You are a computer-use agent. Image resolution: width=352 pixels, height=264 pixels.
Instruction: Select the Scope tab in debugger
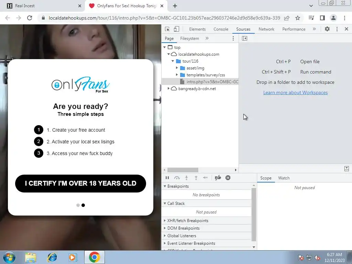266,178
